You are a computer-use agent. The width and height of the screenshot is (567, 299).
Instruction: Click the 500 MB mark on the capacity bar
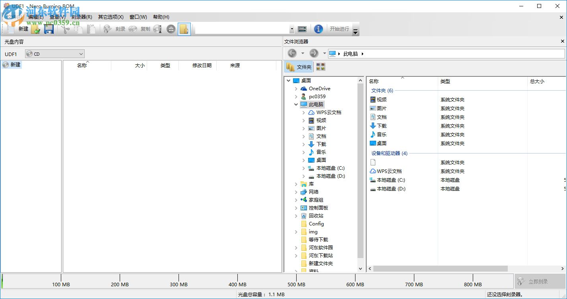[296, 284]
